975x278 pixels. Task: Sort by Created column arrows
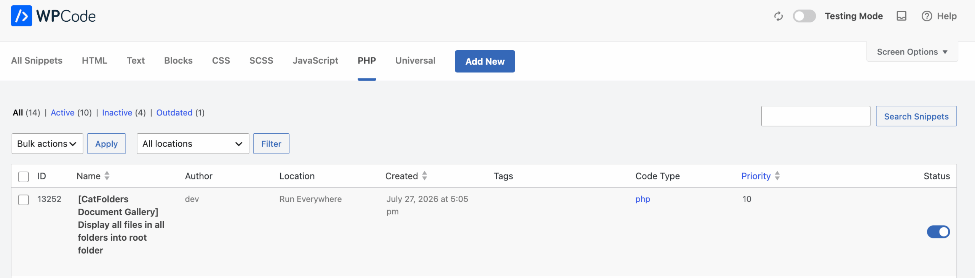point(425,176)
